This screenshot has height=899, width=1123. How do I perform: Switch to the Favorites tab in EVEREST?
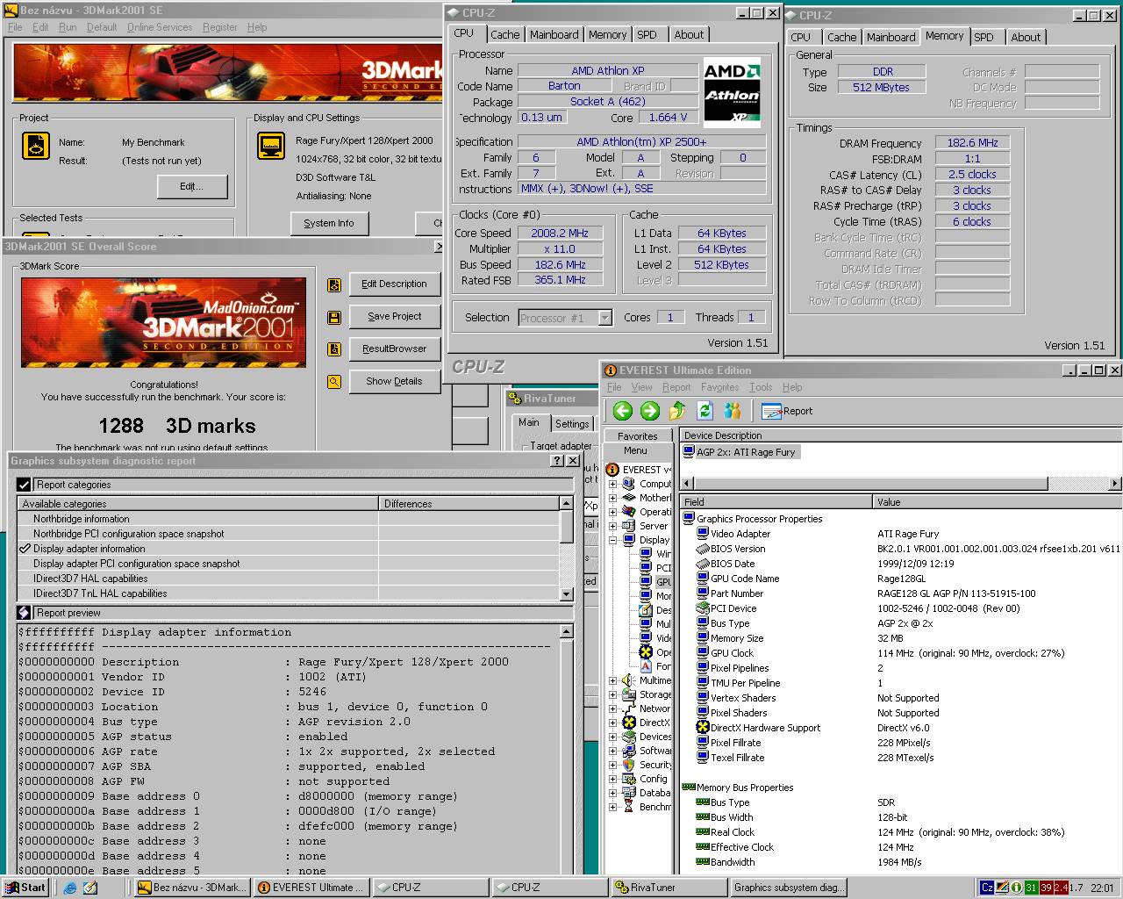[638, 435]
